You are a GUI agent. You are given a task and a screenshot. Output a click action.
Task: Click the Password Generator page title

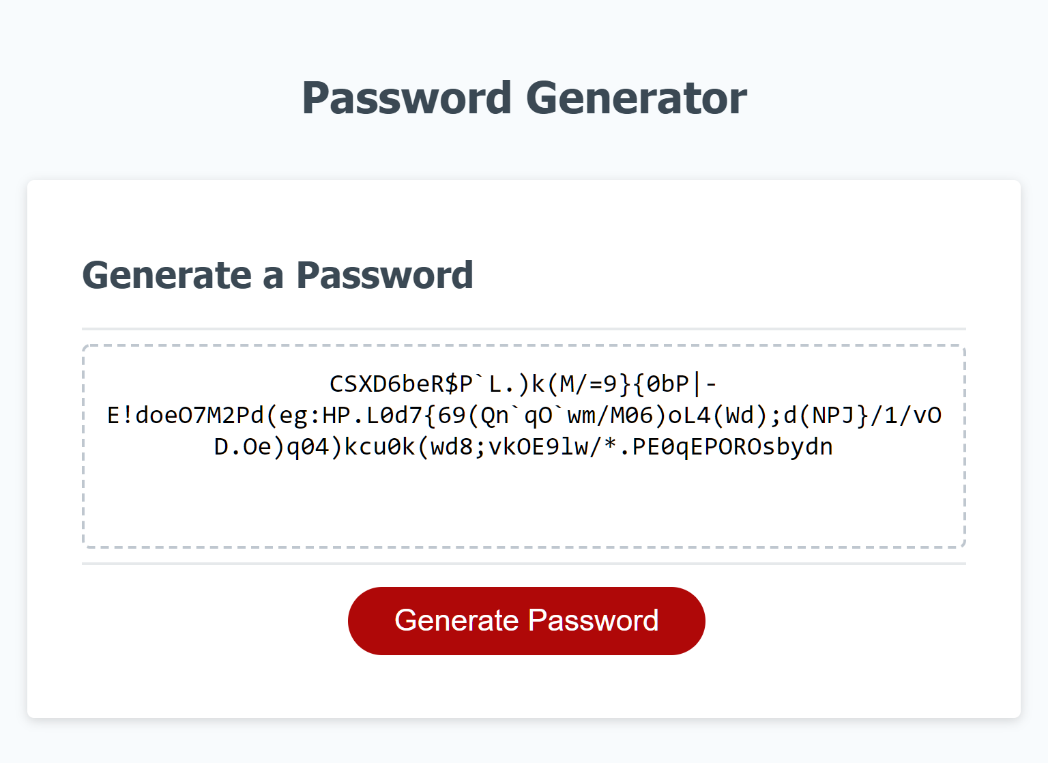(x=524, y=98)
